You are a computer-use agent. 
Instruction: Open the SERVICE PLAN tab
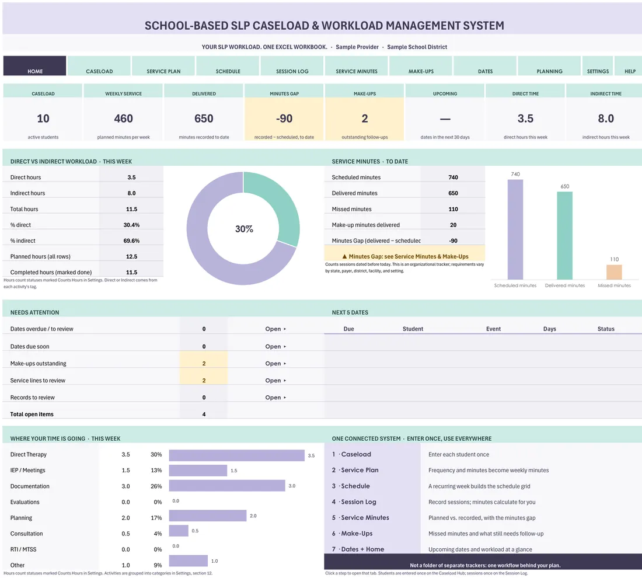163,66
